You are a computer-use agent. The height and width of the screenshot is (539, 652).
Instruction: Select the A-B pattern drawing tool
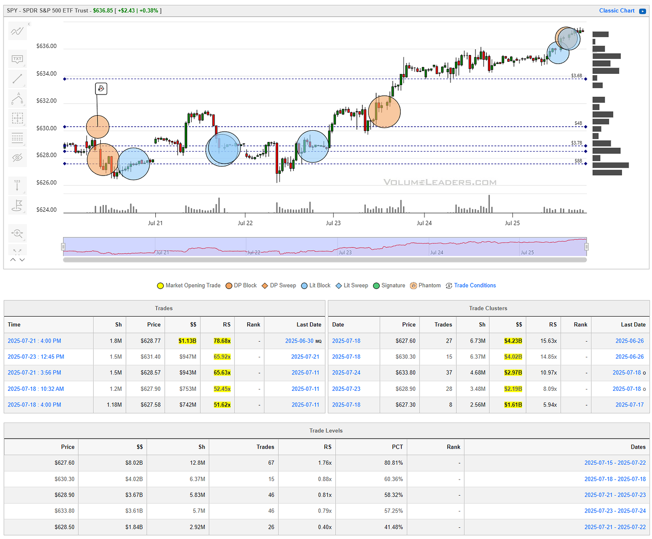coord(17,98)
